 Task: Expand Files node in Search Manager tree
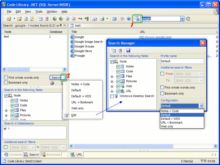click(x=112, y=77)
